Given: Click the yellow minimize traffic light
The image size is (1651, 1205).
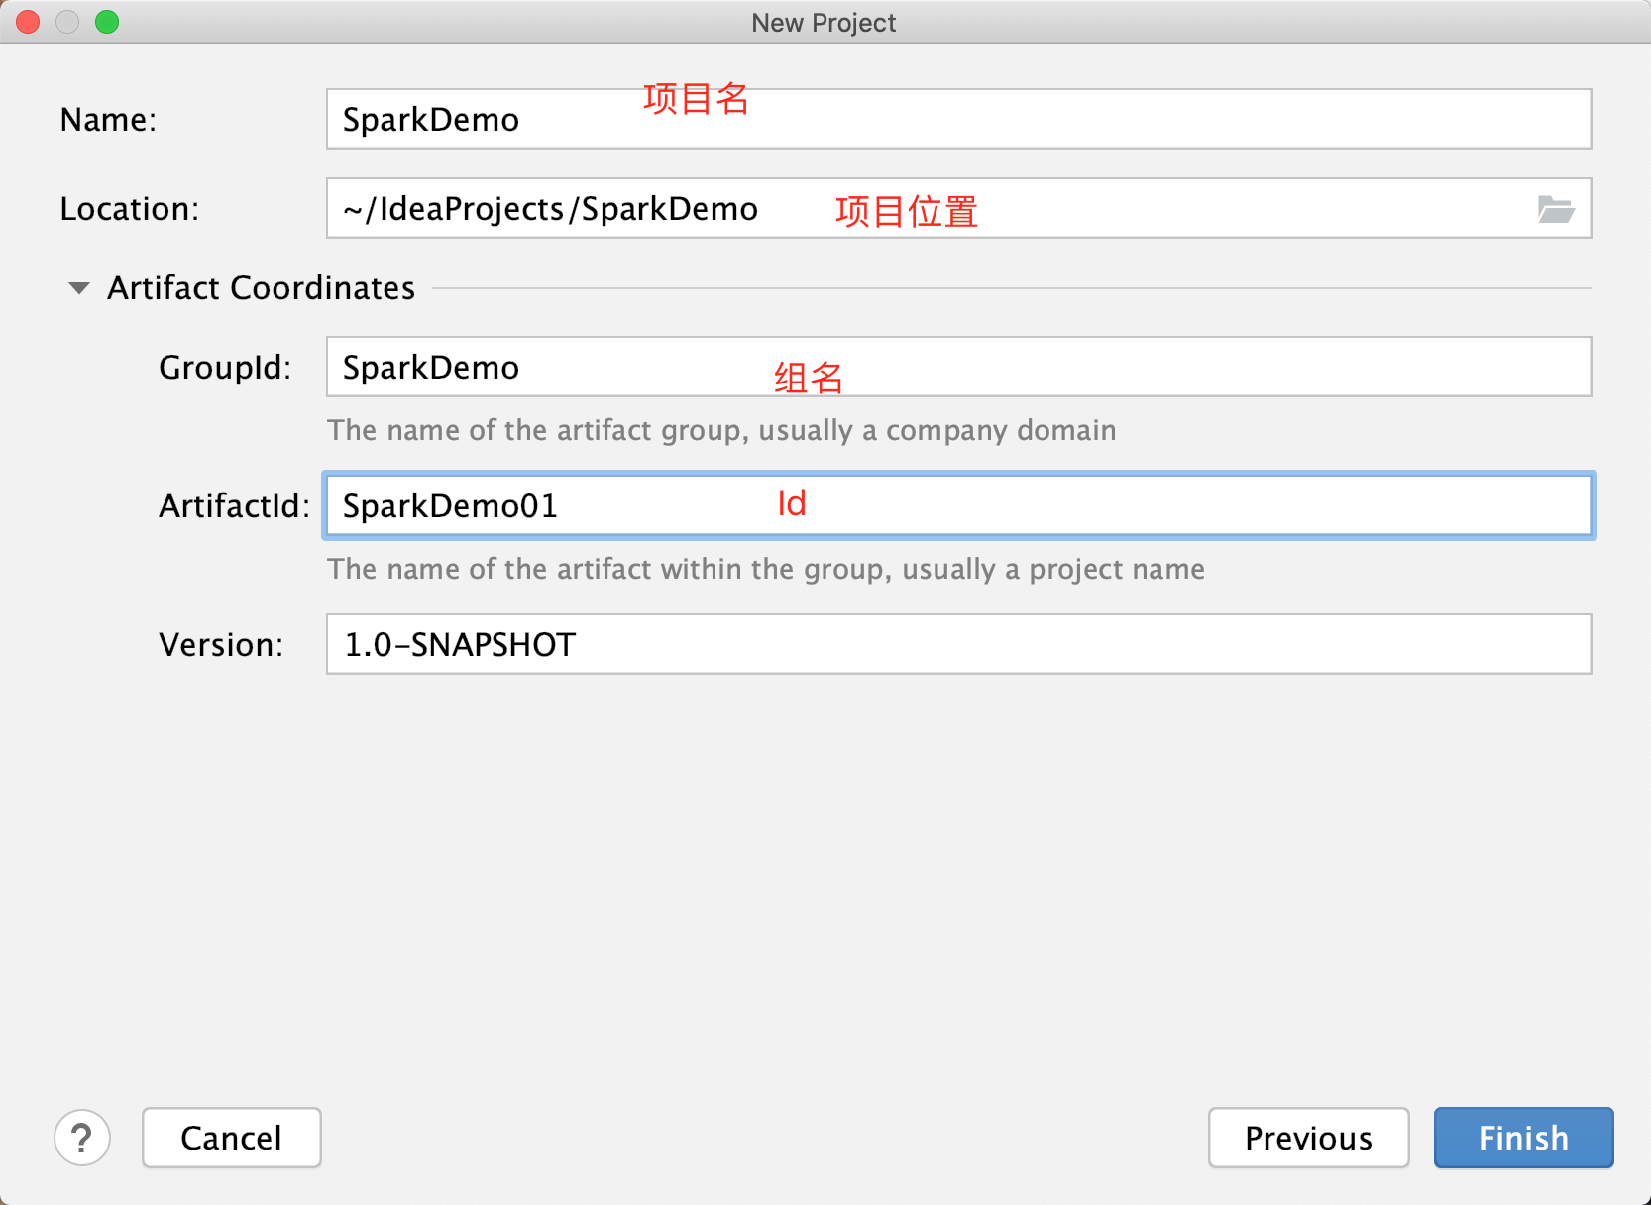Looking at the screenshot, I should point(67,22).
